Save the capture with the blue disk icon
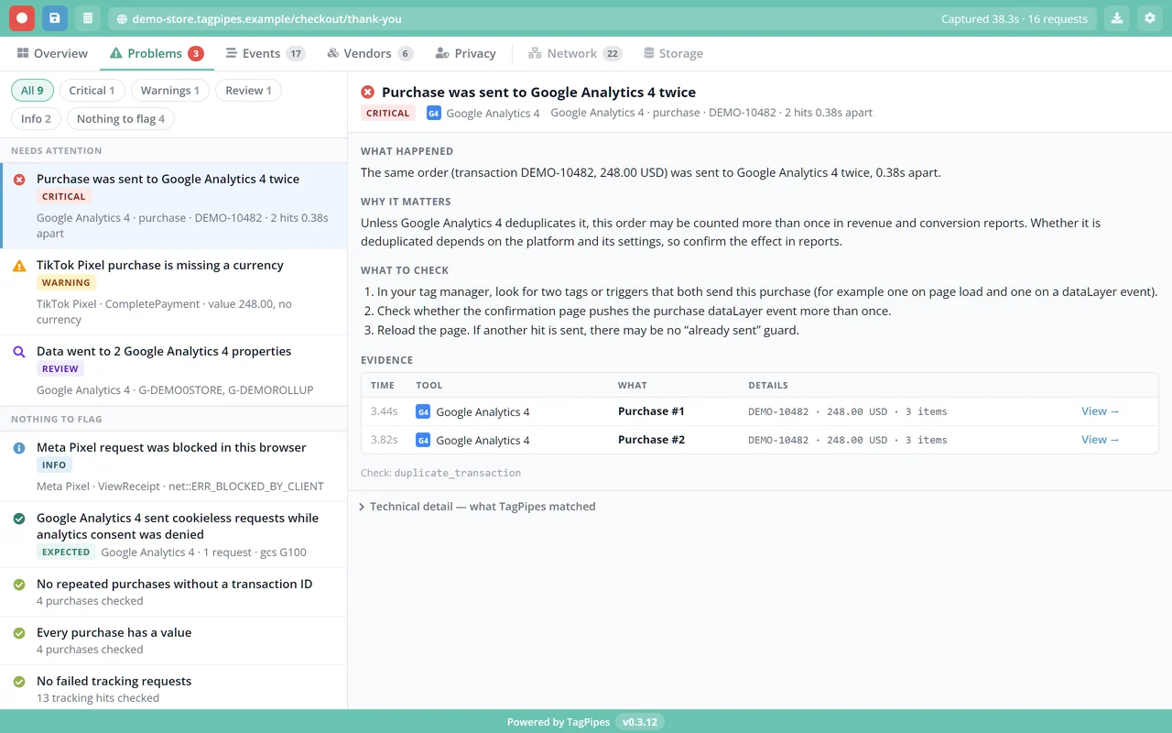The width and height of the screenshot is (1172, 733). point(55,18)
